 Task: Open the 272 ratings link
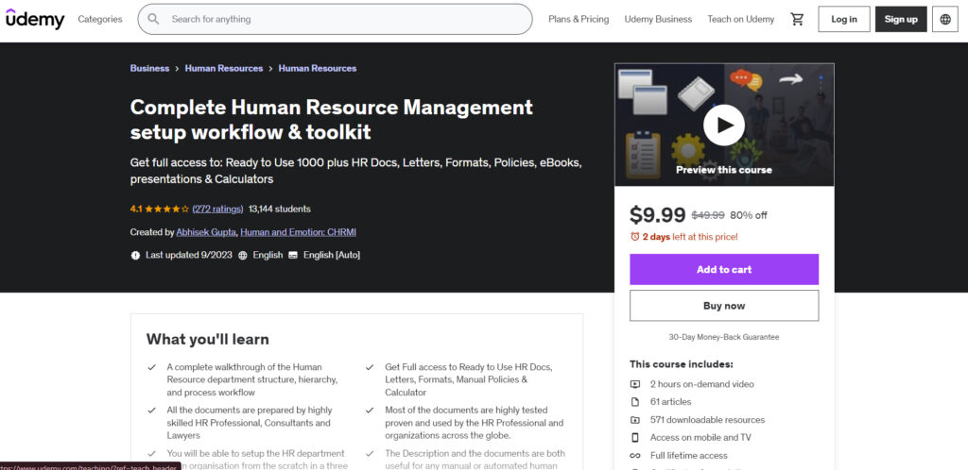pos(218,209)
